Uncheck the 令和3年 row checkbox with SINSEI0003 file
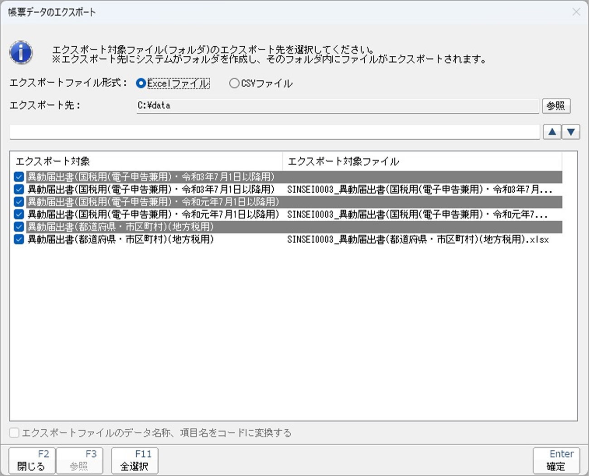Screen dimensions: 589x476 [x=19, y=189]
